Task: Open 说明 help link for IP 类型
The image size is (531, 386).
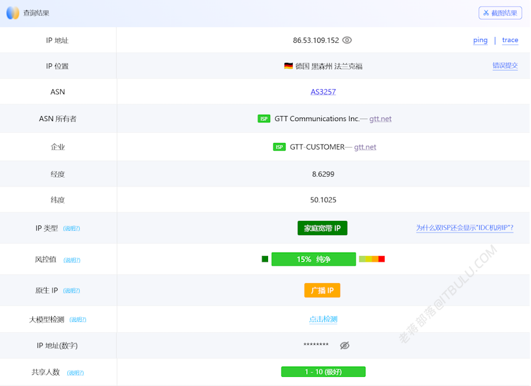Action: click(x=71, y=229)
